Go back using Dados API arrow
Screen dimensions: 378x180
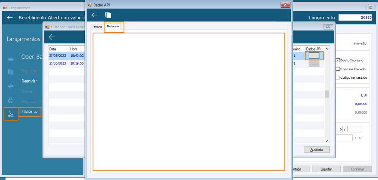[x=94, y=15]
